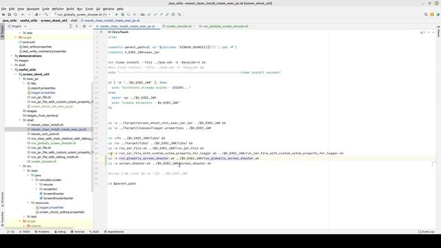Click the Git commit checkmark icon
This screenshot has height=248, width=441.
[155, 14]
